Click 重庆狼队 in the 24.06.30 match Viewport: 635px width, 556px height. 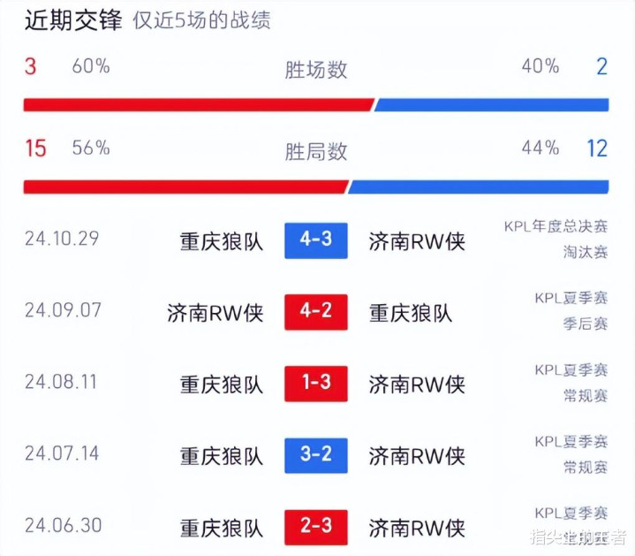(222, 529)
